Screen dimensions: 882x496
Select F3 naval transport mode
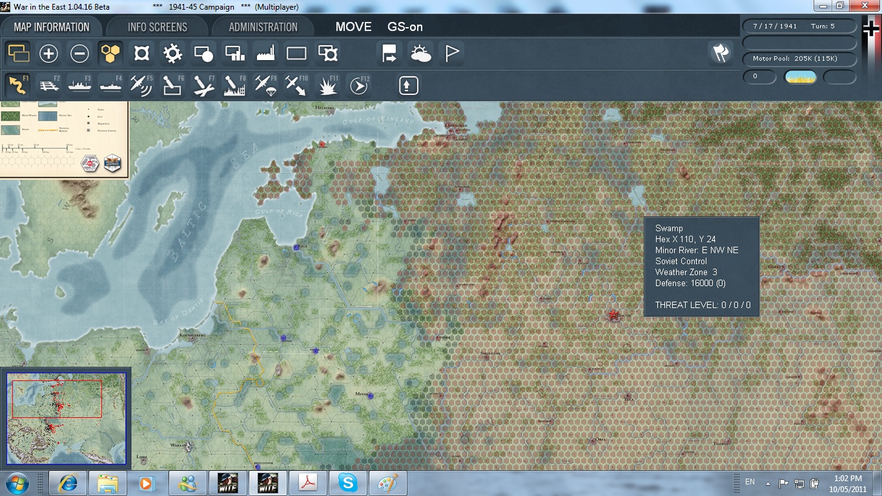[79, 85]
